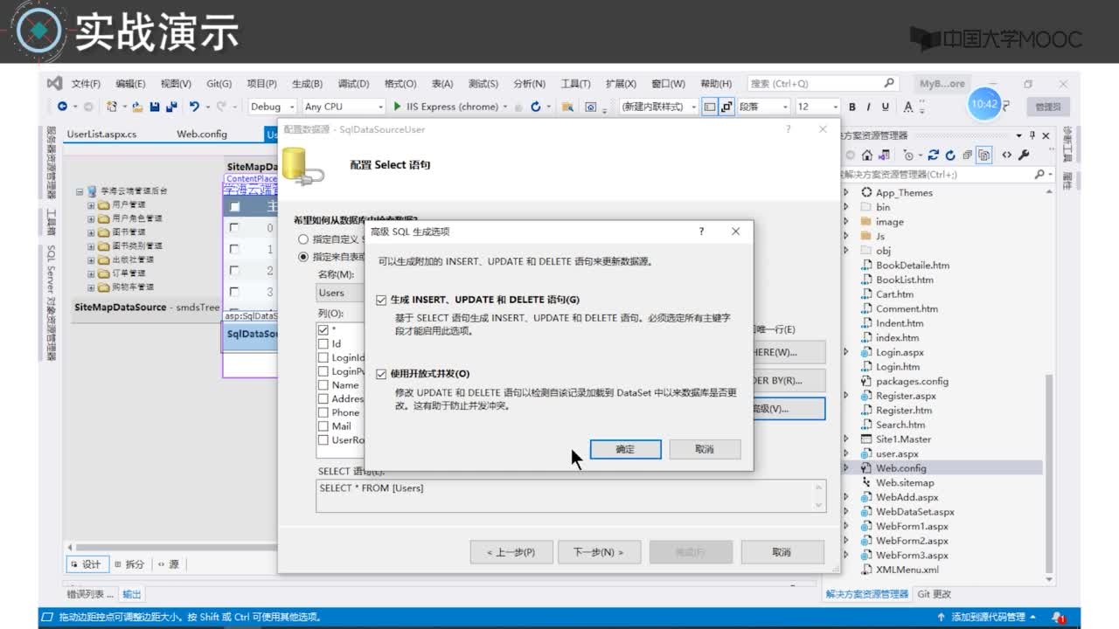This screenshot has width=1119, height=629.
Task: Click Solution Explorer sync icon
Action: [934, 155]
